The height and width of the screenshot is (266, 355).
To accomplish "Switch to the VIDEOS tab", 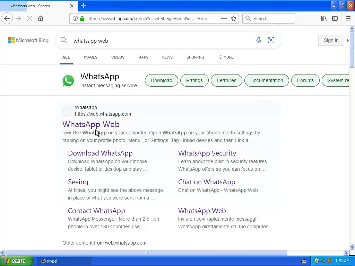I will click(118, 57).
